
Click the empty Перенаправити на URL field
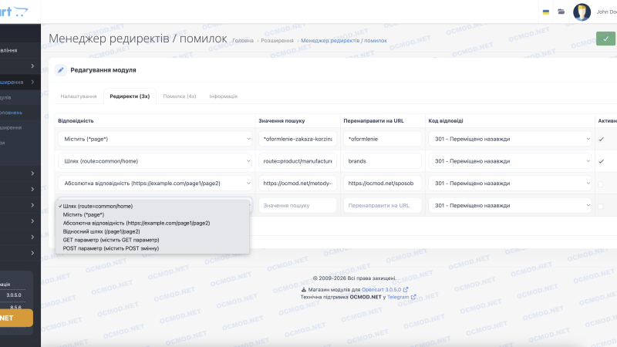pos(383,205)
